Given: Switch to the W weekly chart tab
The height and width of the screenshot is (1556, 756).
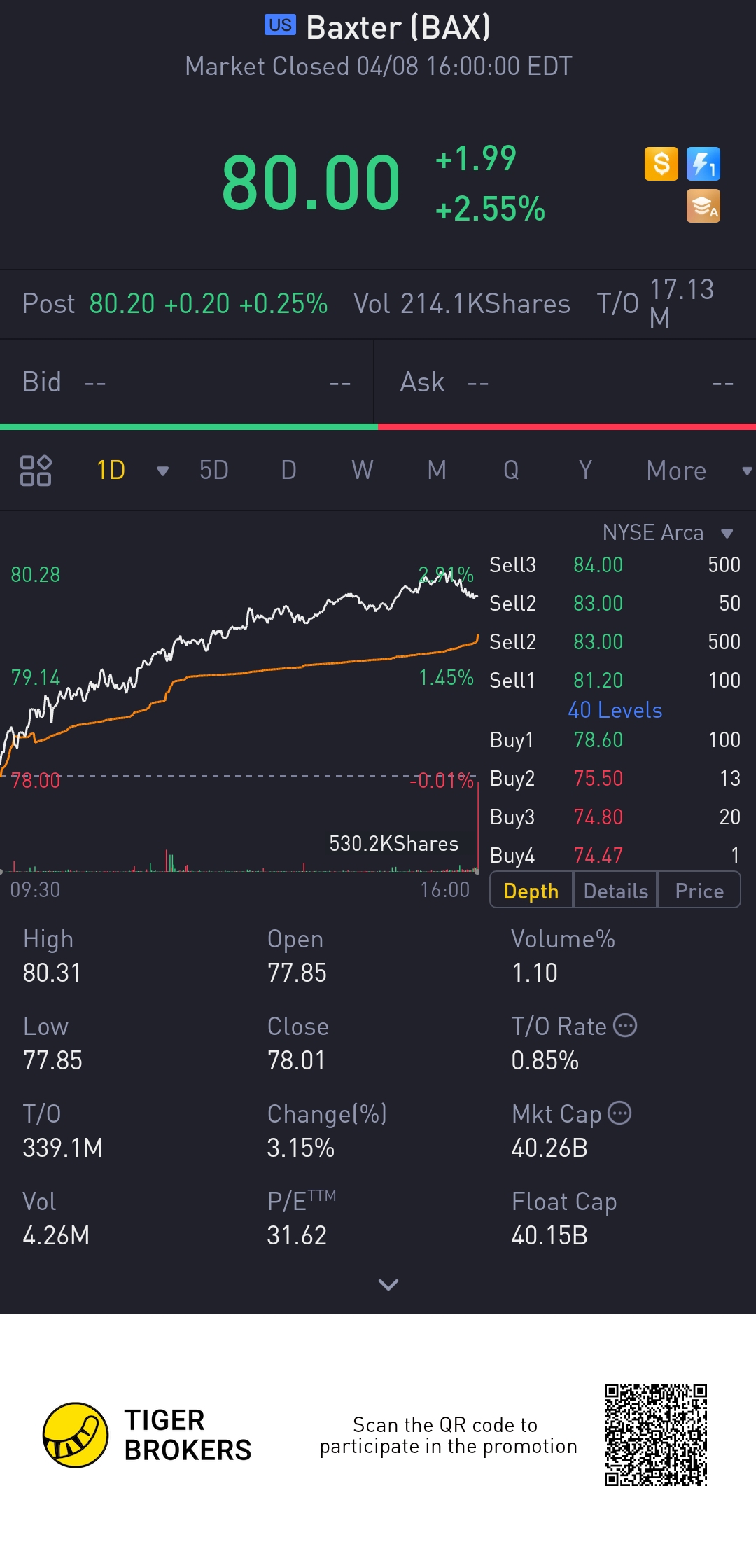Looking at the screenshot, I should click(x=363, y=471).
